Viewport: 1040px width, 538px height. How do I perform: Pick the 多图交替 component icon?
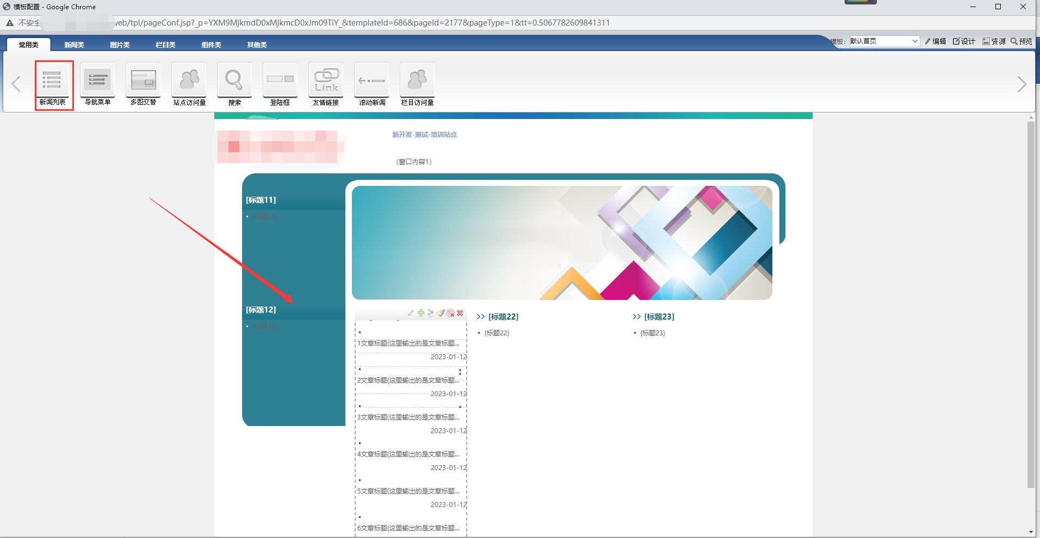pos(143,80)
